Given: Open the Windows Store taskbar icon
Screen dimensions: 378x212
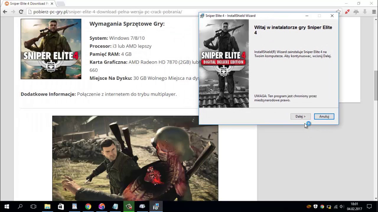Looking at the screenshot, I should tap(61, 206).
